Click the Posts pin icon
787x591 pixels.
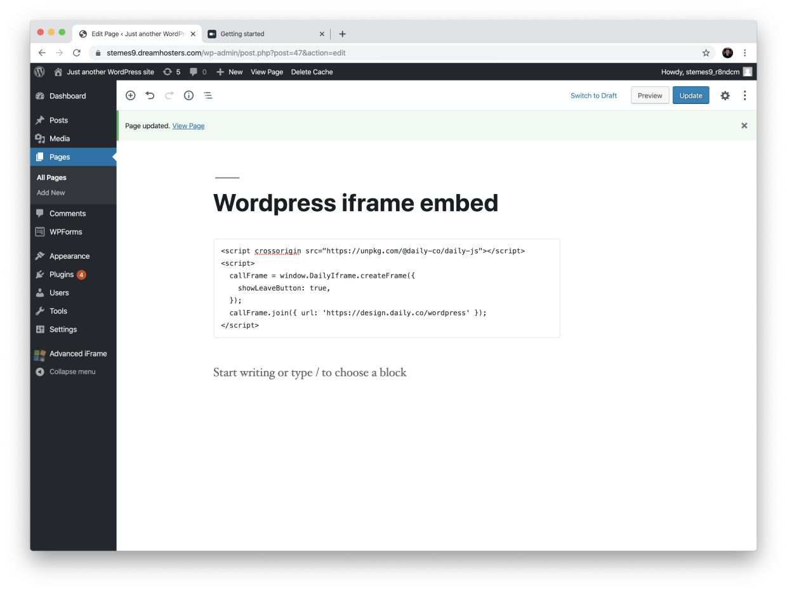40,120
